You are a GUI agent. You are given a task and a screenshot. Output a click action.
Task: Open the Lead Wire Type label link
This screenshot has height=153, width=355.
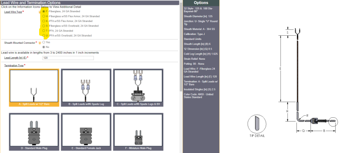13,12
